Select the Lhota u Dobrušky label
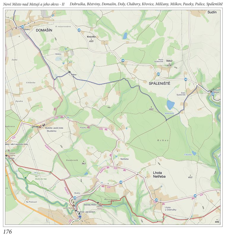Image resolution: width=231 pixels, height=237 pixels. pos(171,209)
